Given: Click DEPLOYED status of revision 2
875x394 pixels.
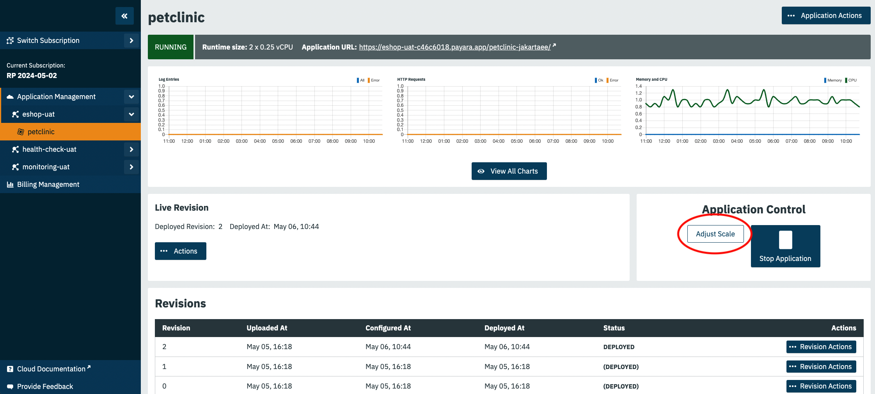Looking at the screenshot, I should click(619, 347).
